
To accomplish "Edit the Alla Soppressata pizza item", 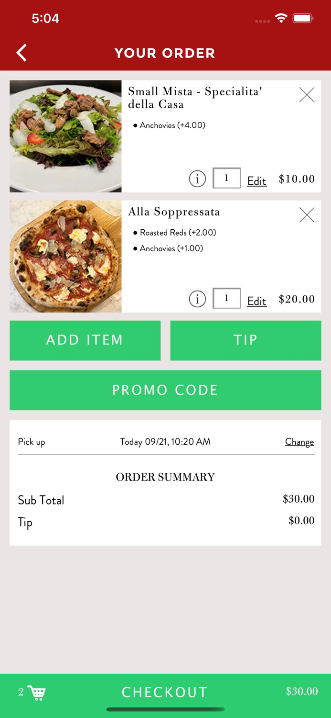I will point(256,301).
